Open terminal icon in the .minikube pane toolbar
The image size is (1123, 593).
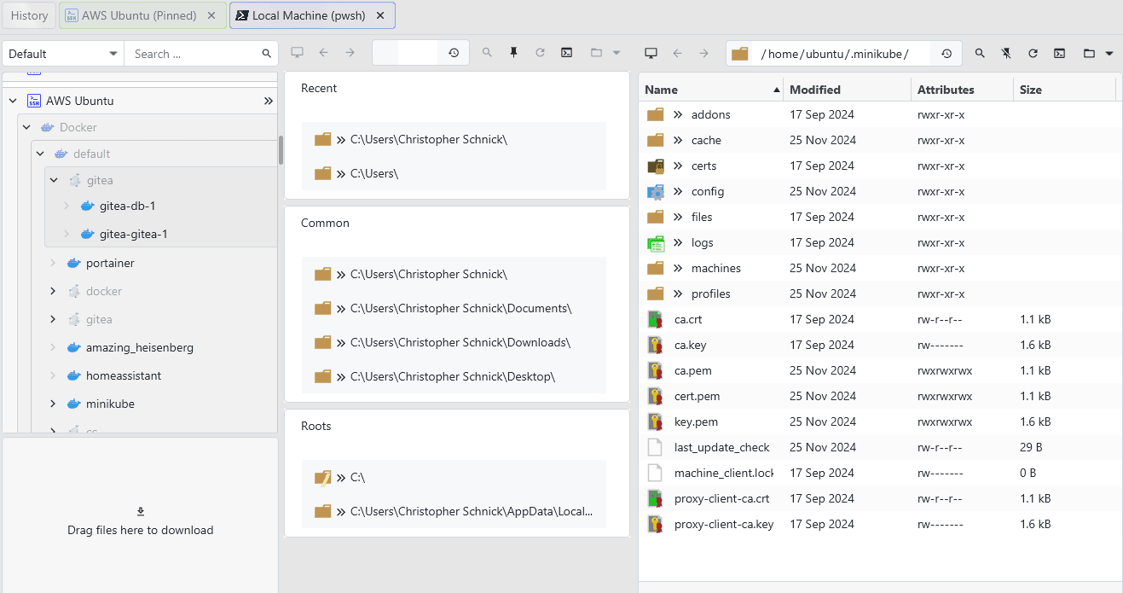click(1059, 53)
